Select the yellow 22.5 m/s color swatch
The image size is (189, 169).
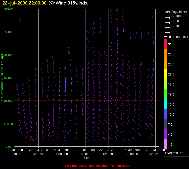point(166,74)
